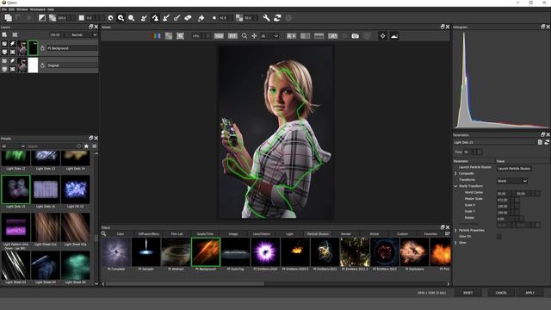551x310 pixels.
Task: Click the snapshot camera icon in Viewer toolbar
Action: [356, 36]
